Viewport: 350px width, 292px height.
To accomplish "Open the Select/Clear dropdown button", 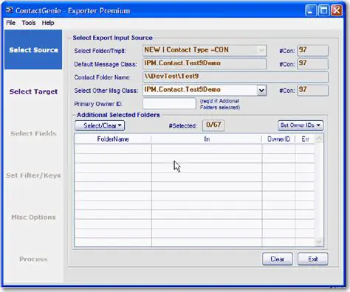I will click(x=100, y=125).
